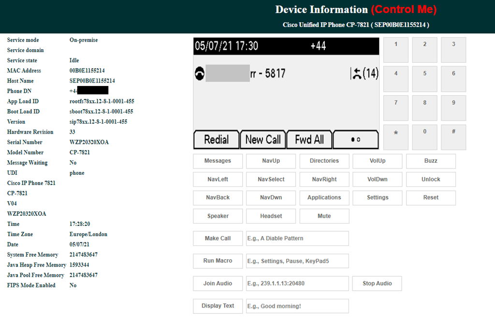Lower volume with VolDwn

coord(378,179)
